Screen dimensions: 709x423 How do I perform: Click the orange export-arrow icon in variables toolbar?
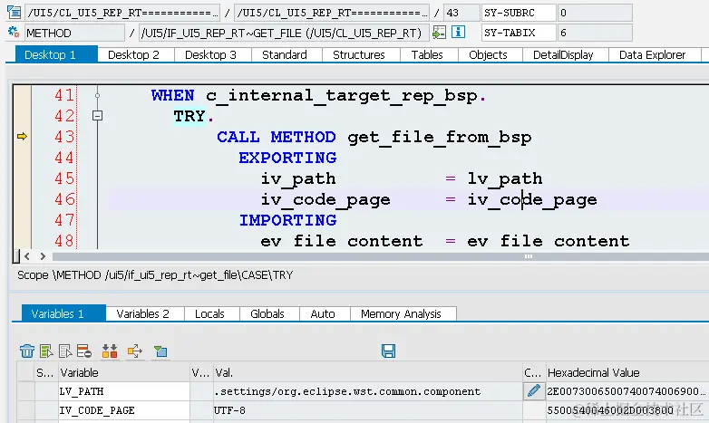pyautogui.click(x=135, y=351)
